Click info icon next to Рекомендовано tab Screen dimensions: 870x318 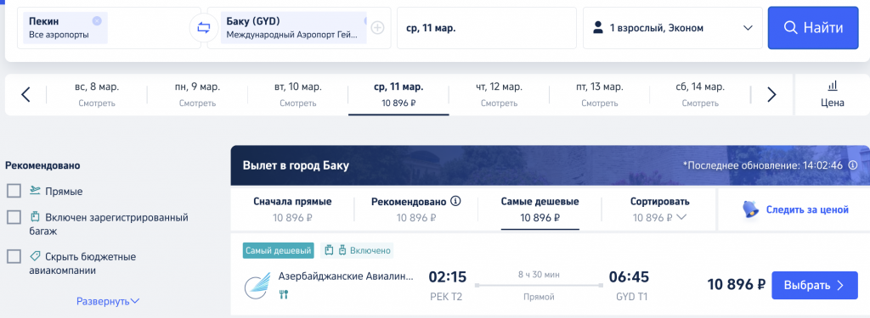click(x=456, y=201)
